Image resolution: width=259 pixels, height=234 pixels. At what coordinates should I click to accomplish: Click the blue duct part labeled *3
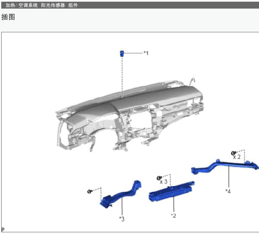pyautogui.click(x=120, y=194)
